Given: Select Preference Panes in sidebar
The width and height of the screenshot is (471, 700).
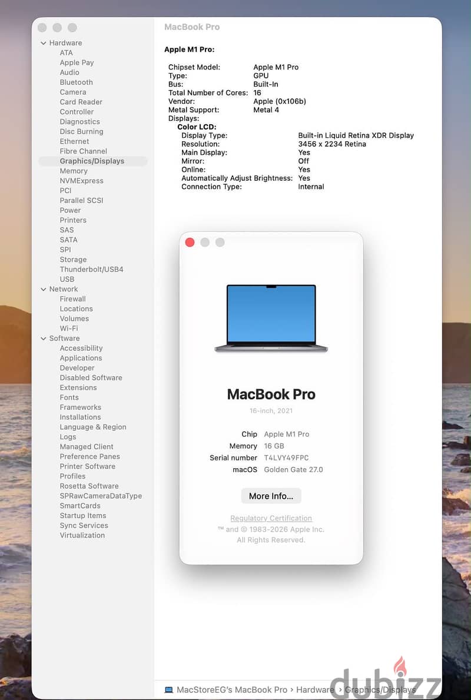Looking at the screenshot, I should click(89, 456).
